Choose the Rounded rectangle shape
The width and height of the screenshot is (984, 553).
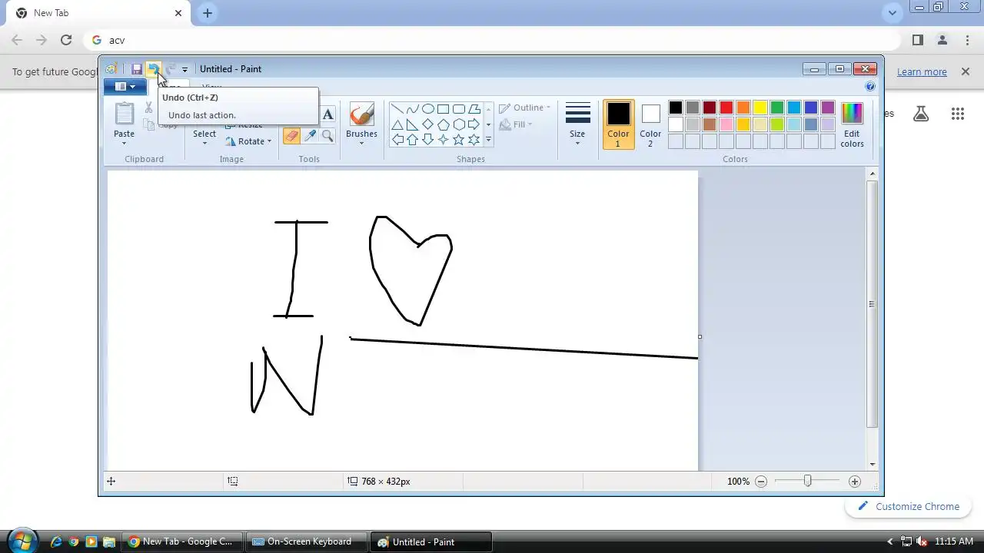click(459, 109)
